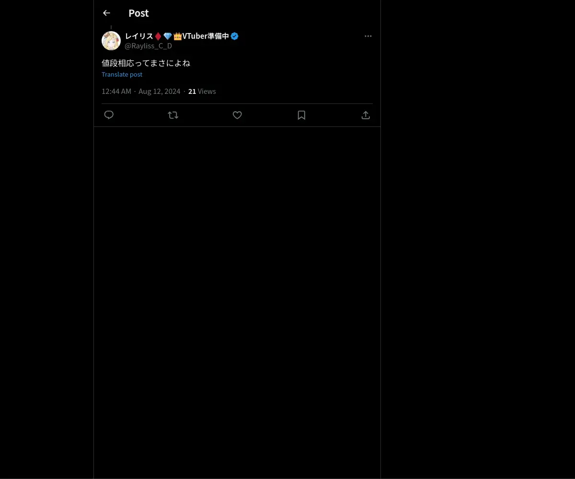Repost this post using the retweet icon
The width and height of the screenshot is (575, 479).
(173, 115)
